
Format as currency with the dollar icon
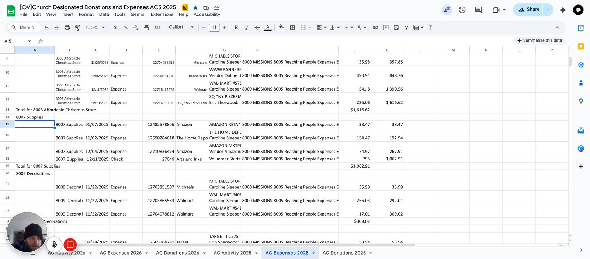[x=115, y=28]
